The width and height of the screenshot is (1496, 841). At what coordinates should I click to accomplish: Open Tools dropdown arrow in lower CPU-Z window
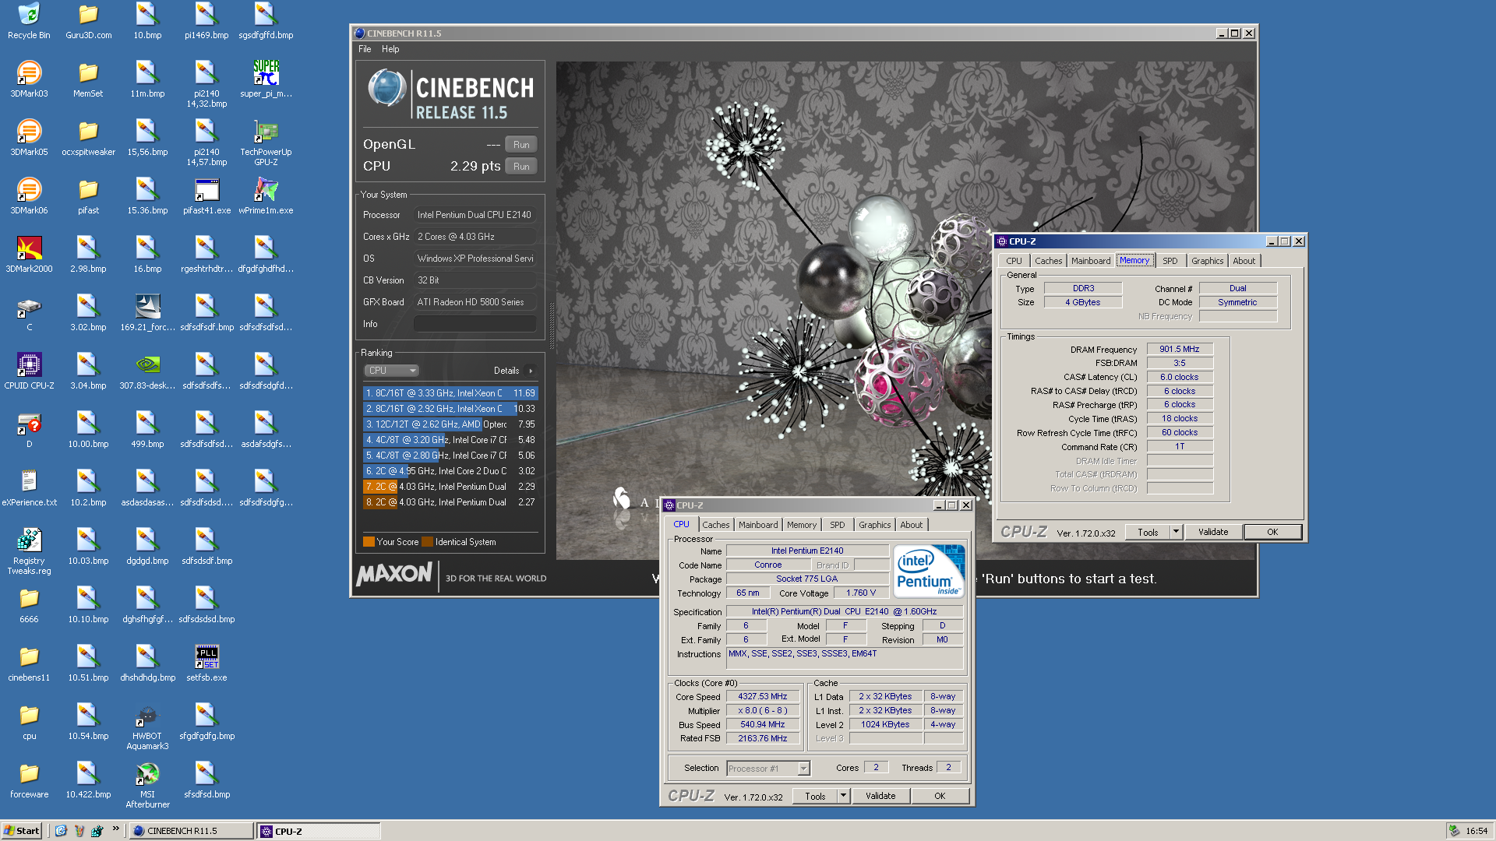tap(843, 797)
